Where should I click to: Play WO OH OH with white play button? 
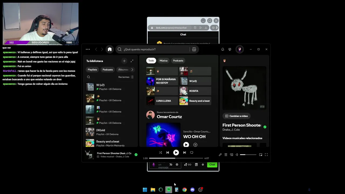point(186,145)
